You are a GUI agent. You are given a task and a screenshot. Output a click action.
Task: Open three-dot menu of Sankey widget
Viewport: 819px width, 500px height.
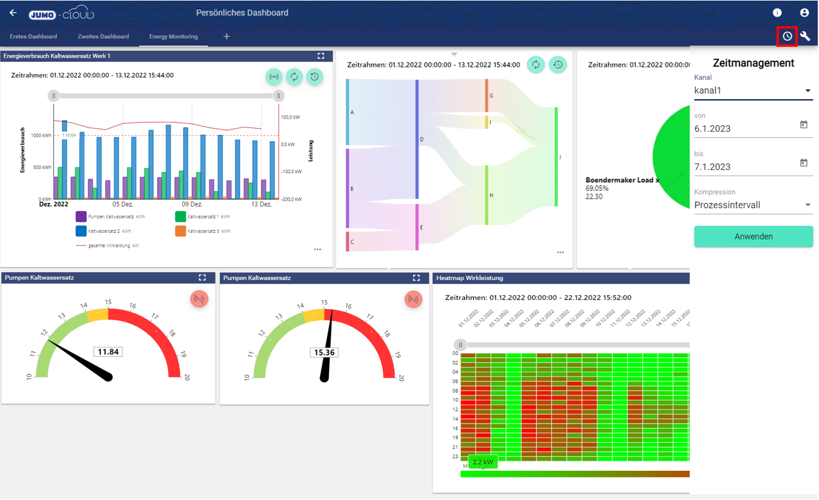[560, 253]
